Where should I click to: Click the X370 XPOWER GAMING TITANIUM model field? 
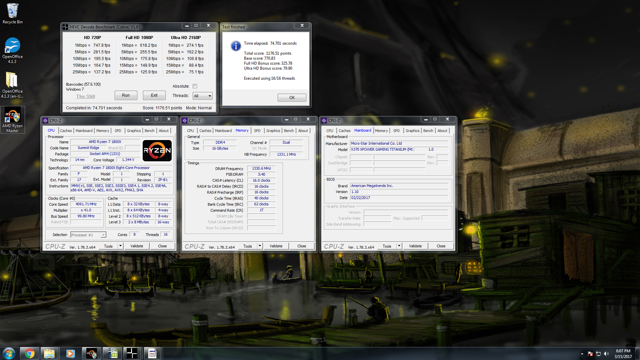coord(382,150)
